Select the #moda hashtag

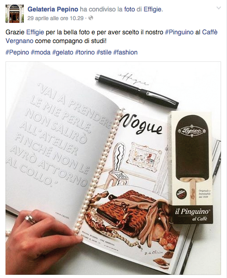coord(41,53)
